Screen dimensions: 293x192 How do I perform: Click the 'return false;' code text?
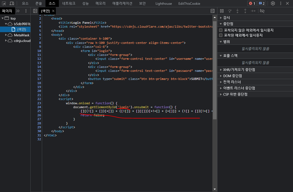pyautogui.click(x=92, y=115)
